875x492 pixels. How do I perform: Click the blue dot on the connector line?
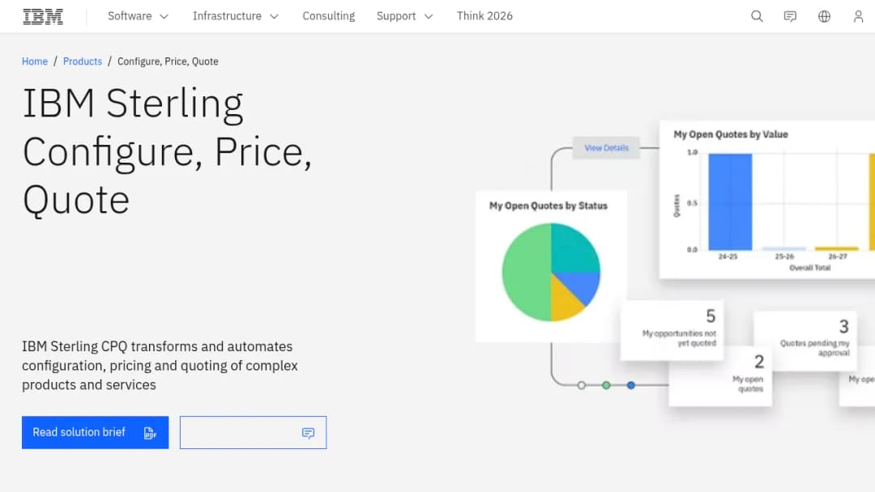(x=630, y=385)
